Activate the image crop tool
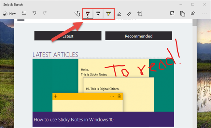 click(x=140, y=14)
